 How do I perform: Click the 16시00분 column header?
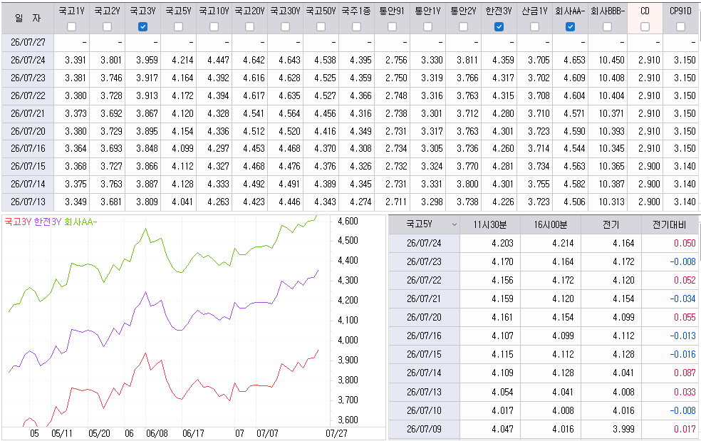[551, 224]
